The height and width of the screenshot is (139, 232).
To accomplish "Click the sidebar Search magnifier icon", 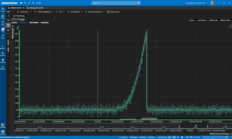I will click(x=3, y=37).
